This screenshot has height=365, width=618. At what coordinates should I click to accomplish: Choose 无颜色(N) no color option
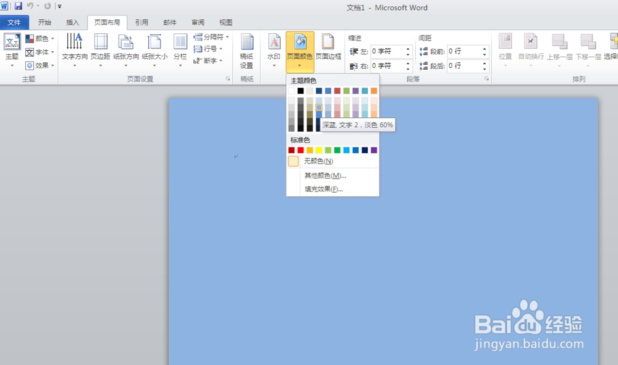point(332,161)
